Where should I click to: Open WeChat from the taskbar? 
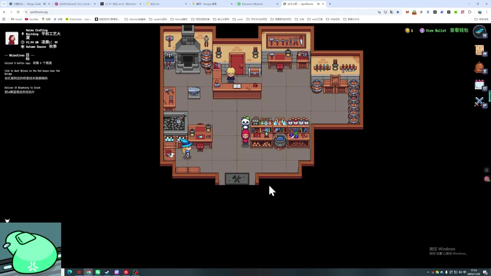point(98,272)
